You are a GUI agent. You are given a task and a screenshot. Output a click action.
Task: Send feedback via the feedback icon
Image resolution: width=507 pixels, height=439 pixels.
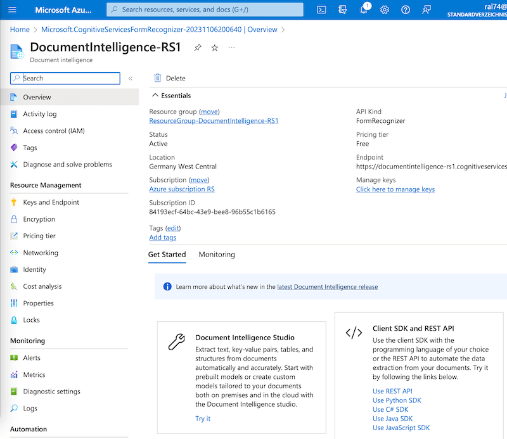coord(427,10)
